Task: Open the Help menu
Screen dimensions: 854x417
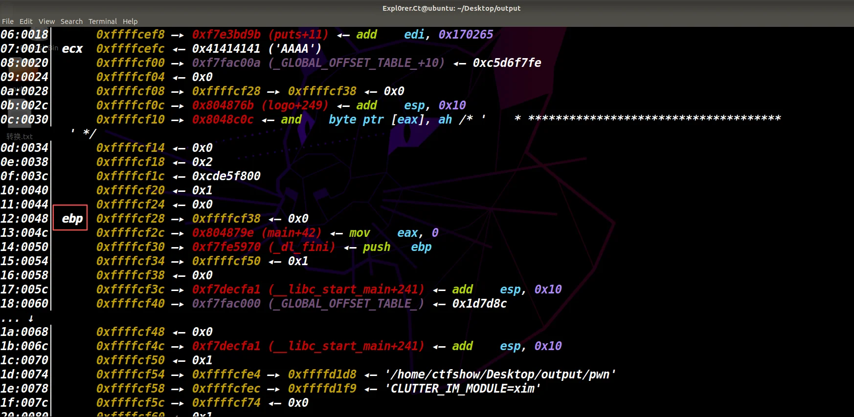Action: point(130,21)
